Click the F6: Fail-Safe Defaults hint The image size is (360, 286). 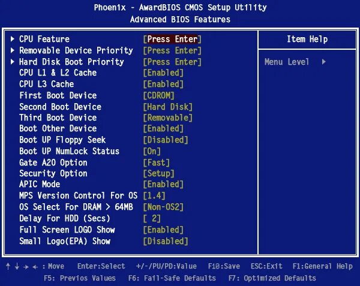(x=172, y=278)
